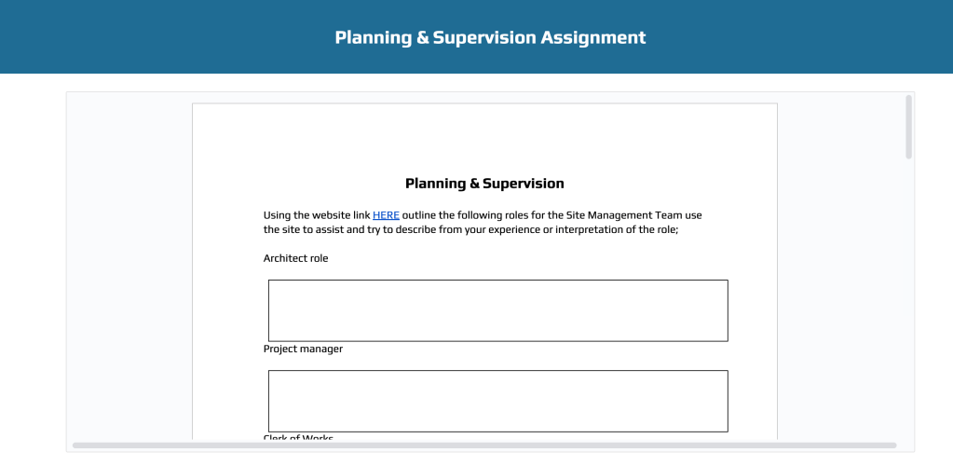Click the bold Planning & Supervision document heading
The height and width of the screenshot is (466, 953).
[484, 184]
